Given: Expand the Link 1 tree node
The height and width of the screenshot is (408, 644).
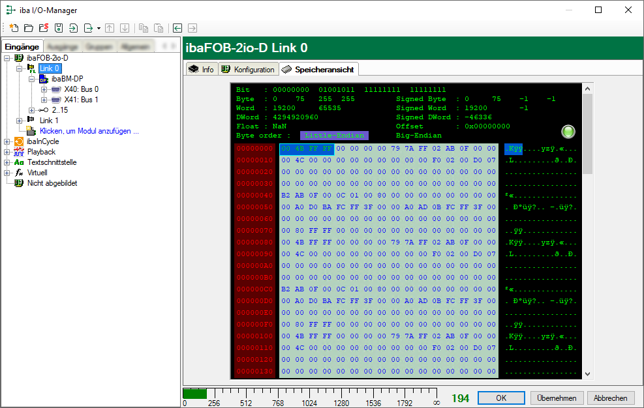Looking at the screenshot, I should coord(19,121).
